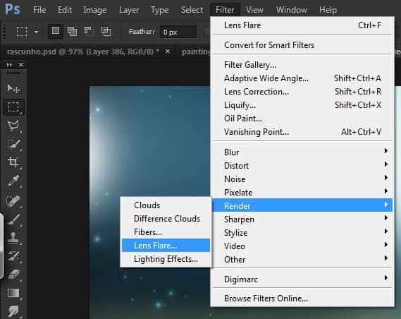Viewport: 401px width, 319px height.
Task: Open the marquee tool preset dropdown arrow
Action: coord(37,32)
